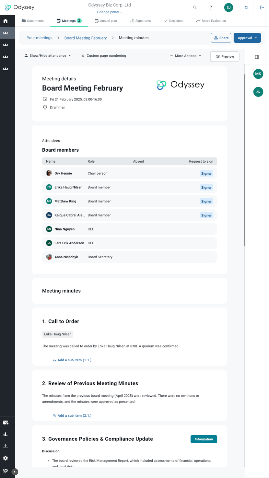Open settings gear icon in sidebar
The height and width of the screenshot is (478, 269).
tap(6, 458)
